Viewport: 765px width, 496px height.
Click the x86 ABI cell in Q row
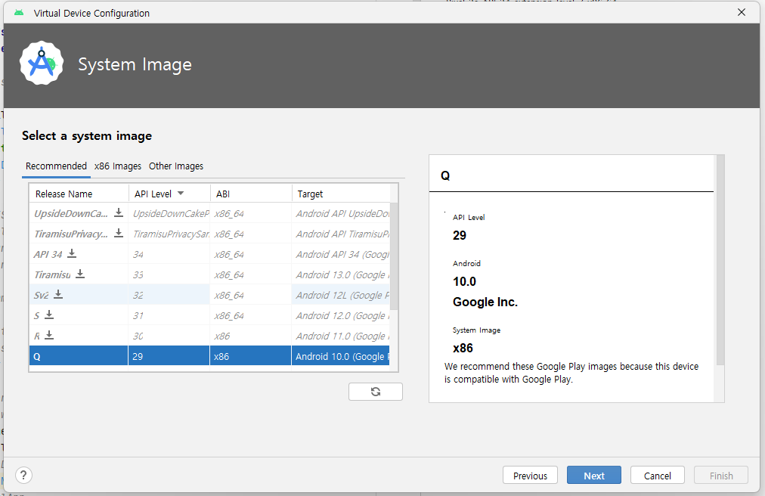coord(251,356)
